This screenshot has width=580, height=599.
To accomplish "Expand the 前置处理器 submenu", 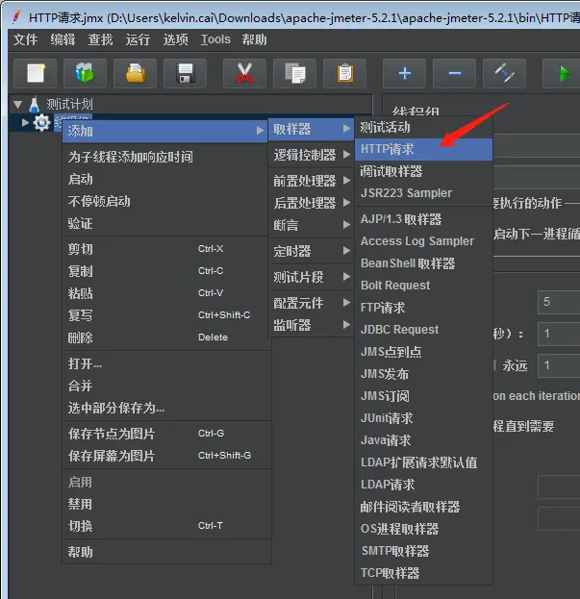I will coord(312,181).
